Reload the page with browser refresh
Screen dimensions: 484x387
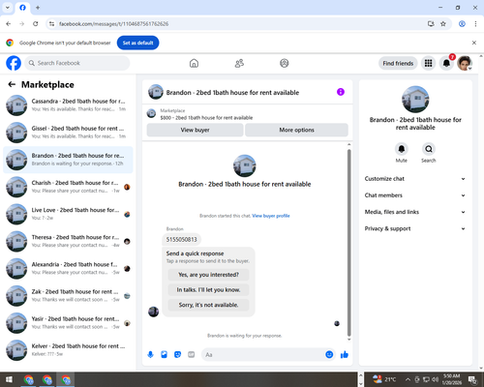(36, 24)
